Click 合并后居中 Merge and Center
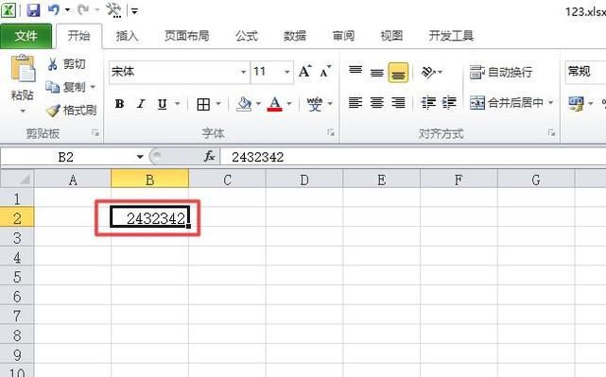Screen dimensions: 606x377 pos(507,103)
